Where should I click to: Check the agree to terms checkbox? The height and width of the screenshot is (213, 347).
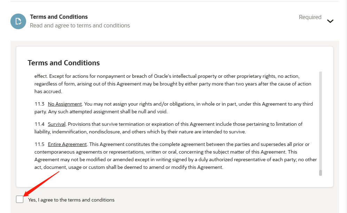[20, 199]
